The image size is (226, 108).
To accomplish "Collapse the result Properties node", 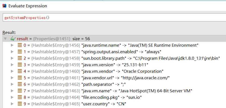I will click(5, 39).
